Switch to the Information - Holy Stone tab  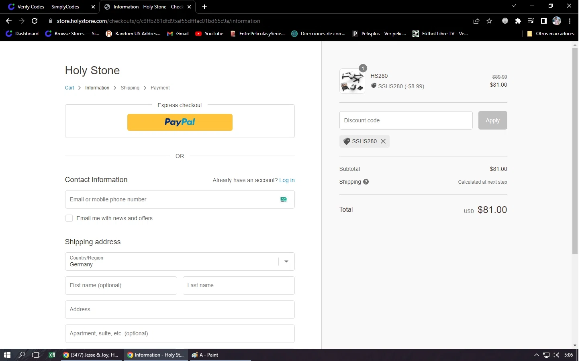(147, 7)
